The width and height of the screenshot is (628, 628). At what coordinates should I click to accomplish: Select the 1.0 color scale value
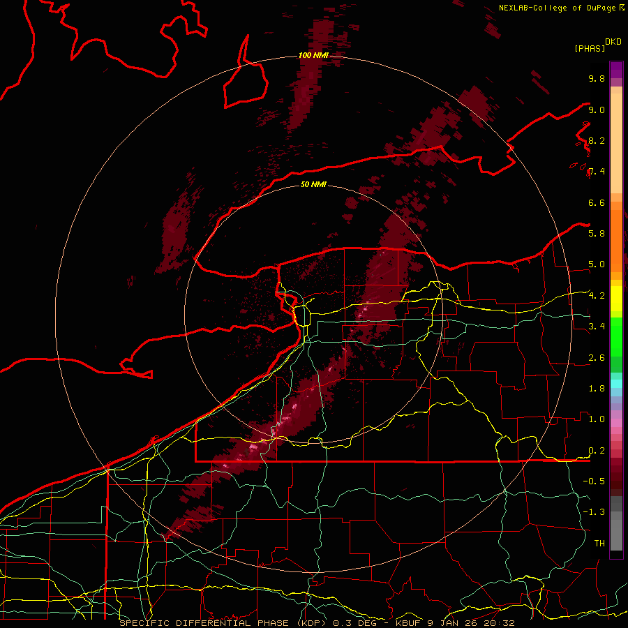pos(597,419)
